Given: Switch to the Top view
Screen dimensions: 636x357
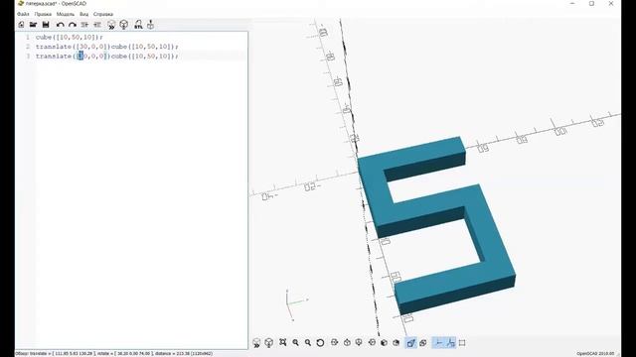Looking at the screenshot, I should pyautogui.click(x=347, y=342).
